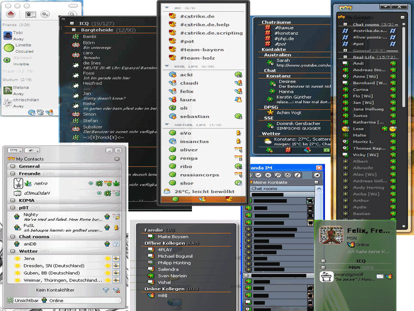414x311 pixels.
Task: Click the envelope icon beside zwanzigzwölf
Action: 380,276
